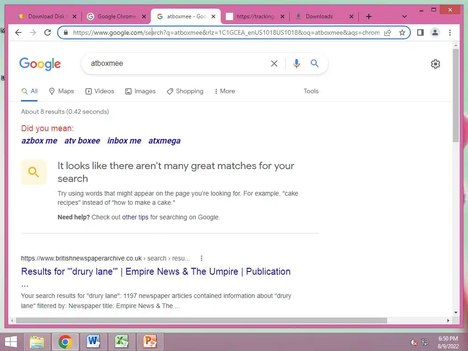
Task: Reload the current page
Action: tap(48, 32)
